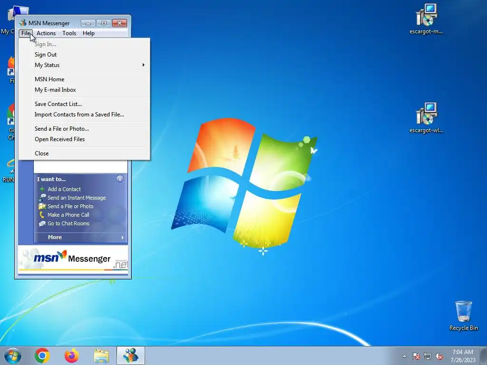Choose Send a File or Photo... menu entry
The width and height of the screenshot is (487, 365).
click(x=84, y=129)
